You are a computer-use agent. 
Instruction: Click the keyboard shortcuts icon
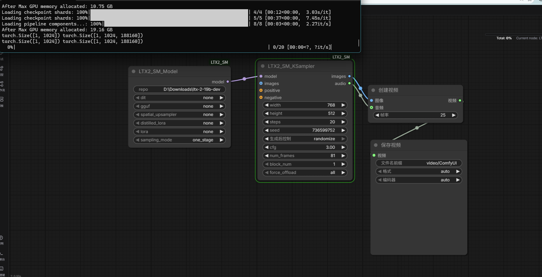click(x=2, y=269)
